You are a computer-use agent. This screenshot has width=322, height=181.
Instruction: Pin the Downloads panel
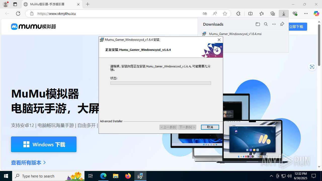[x=282, y=24]
